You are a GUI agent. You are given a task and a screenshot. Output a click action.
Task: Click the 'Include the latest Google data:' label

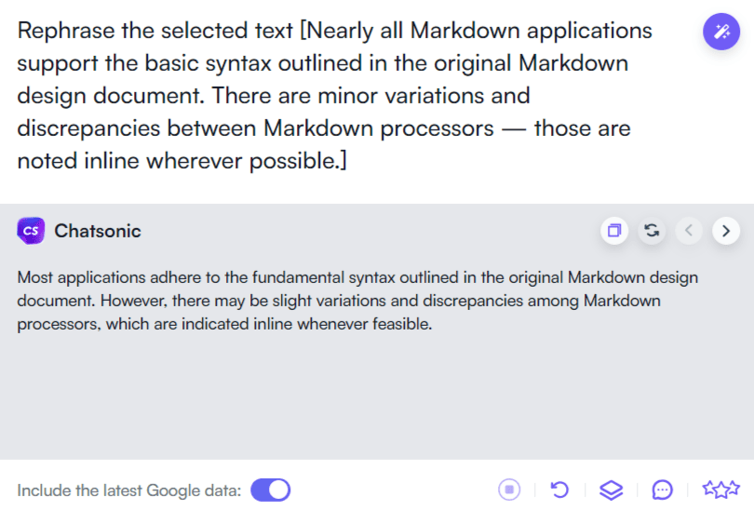coord(128,491)
